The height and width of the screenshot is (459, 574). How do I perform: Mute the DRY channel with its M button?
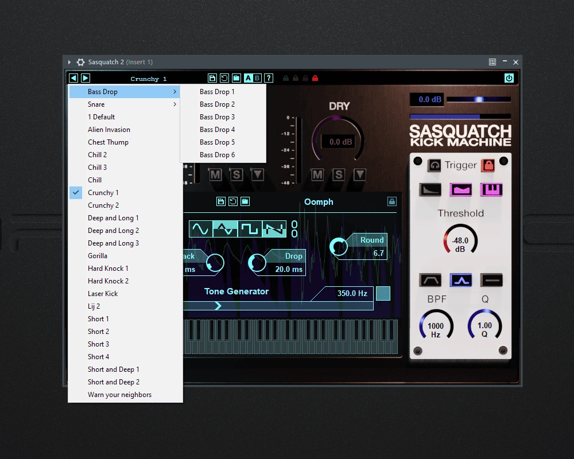(317, 174)
